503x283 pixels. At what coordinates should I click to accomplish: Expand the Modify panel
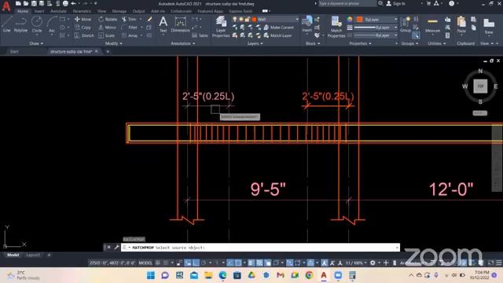[113, 43]
